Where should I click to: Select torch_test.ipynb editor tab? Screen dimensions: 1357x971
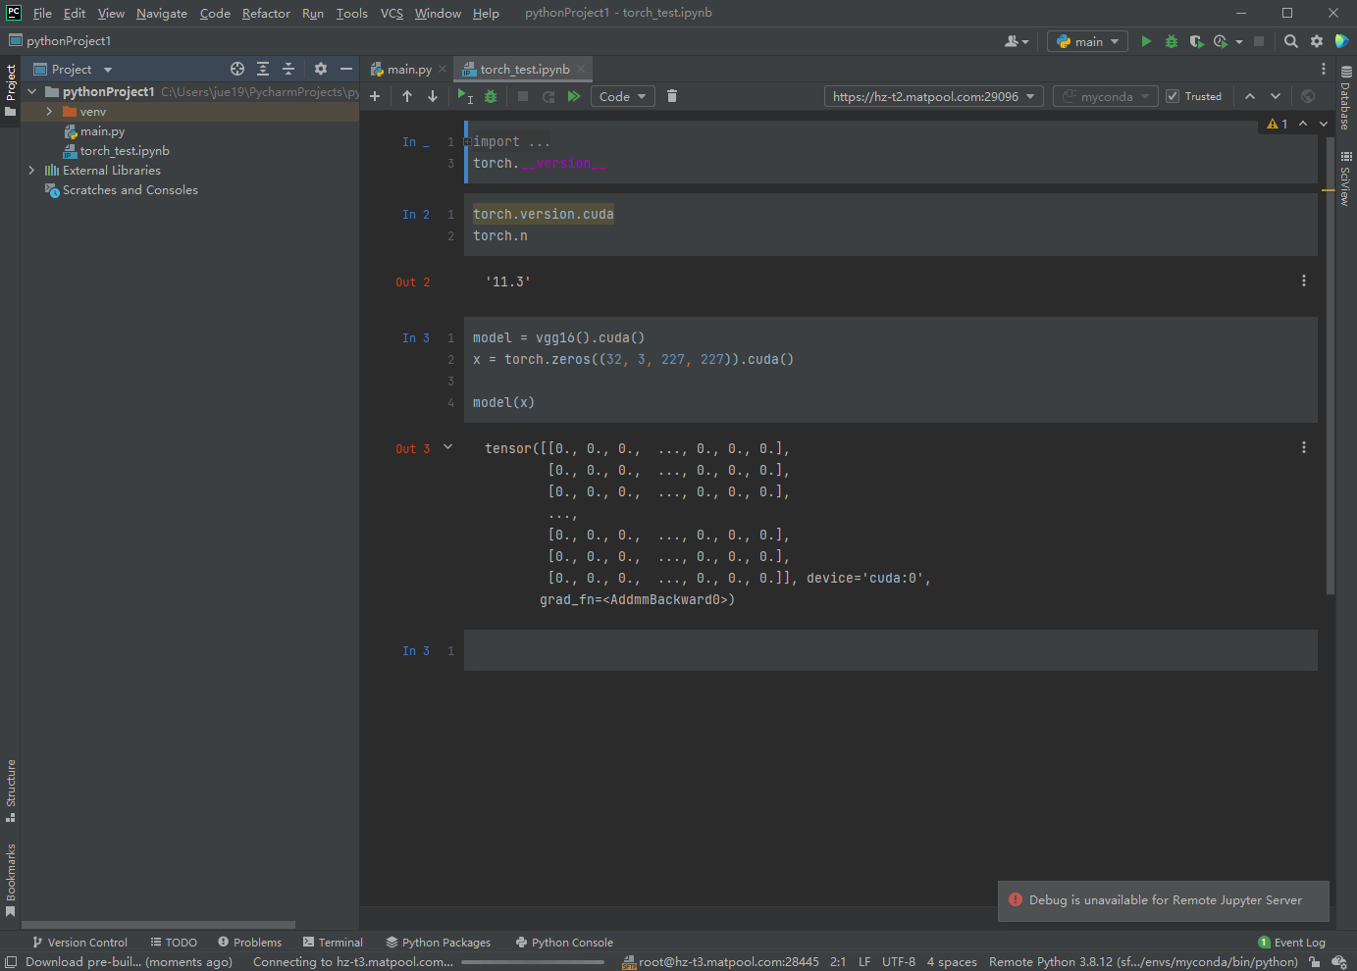click(524, 70)
